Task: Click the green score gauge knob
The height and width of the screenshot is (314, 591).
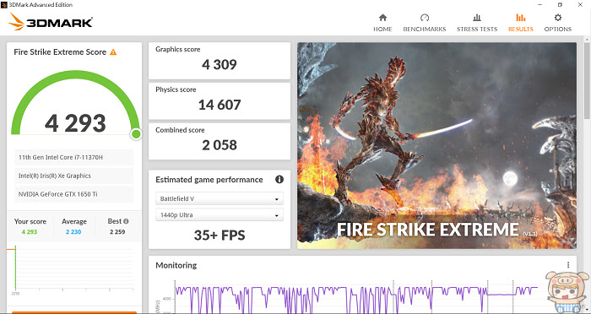Action: coord(136,134)
